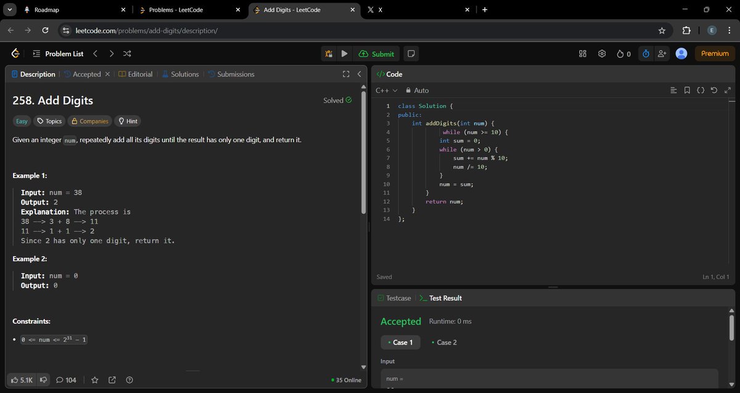Select the bookmark icon in the code editor
The width and height of the screenshot is (740, 393).
(x=687, y=90)
